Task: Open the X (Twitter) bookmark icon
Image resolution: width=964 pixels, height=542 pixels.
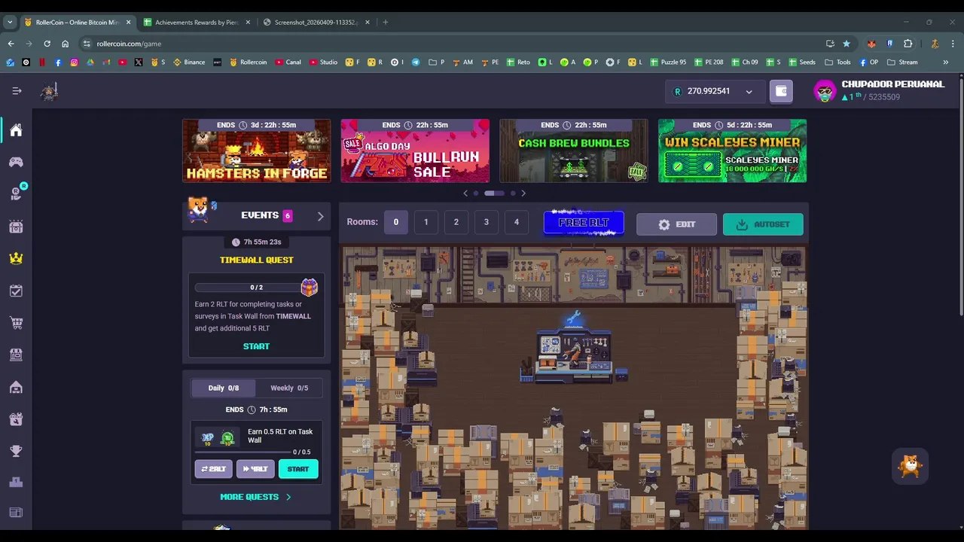Action: click(x=139, y=62)
